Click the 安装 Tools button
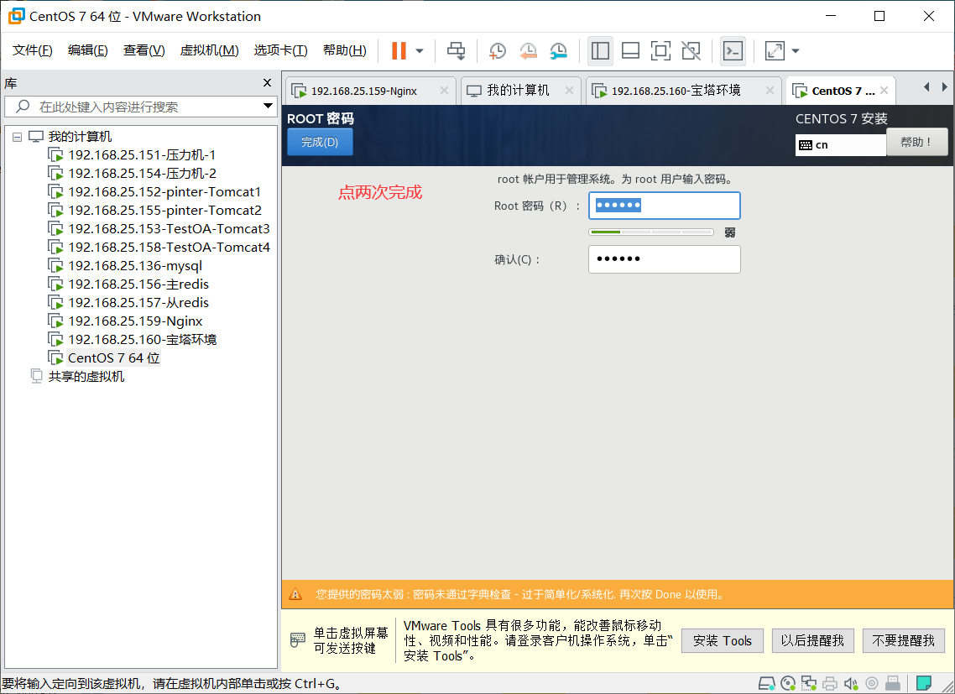This screenshot has width=955, height=694. [x=723, y=641]
